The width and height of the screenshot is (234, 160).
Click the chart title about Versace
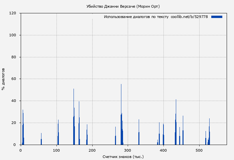pos(123,6)
